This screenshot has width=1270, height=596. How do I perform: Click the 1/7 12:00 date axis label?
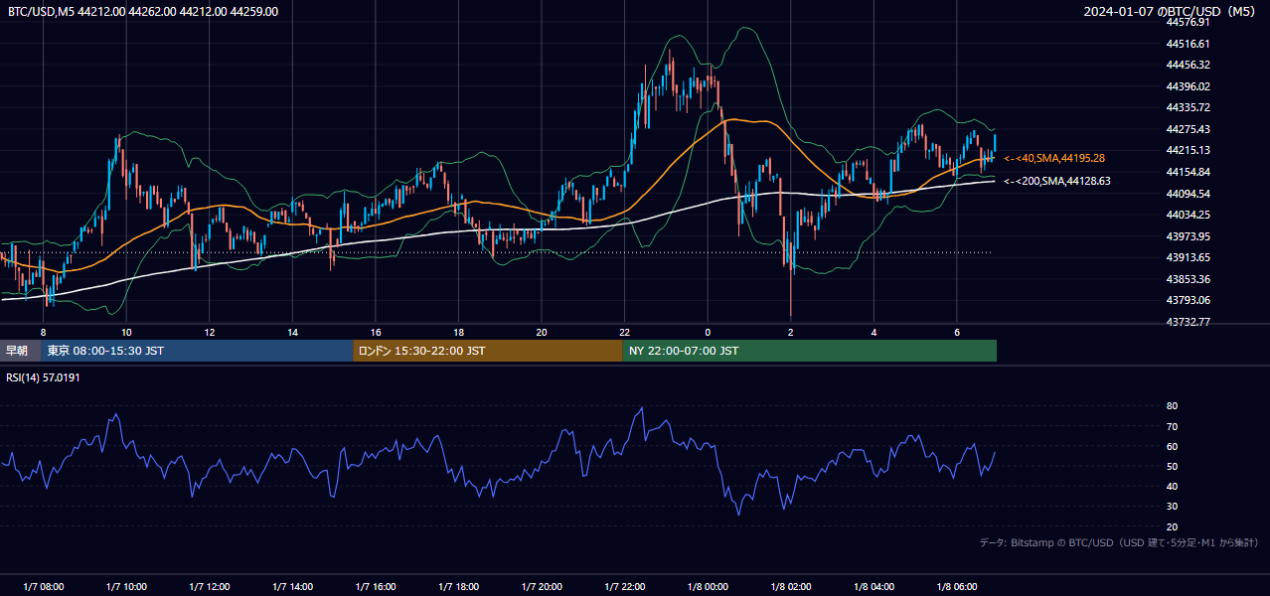[210, 587]
